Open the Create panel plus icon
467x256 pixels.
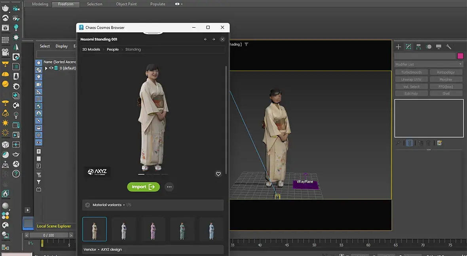399,47
